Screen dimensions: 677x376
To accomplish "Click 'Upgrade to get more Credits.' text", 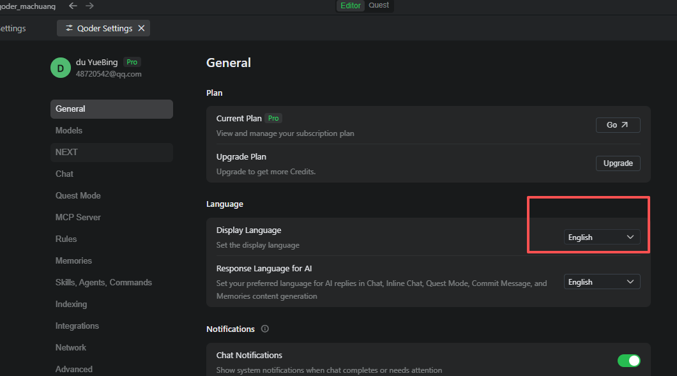I will (266, 172).
